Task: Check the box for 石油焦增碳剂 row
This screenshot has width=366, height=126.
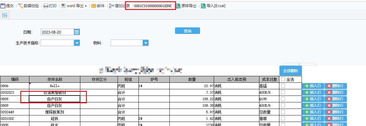Action: [283, 92]
